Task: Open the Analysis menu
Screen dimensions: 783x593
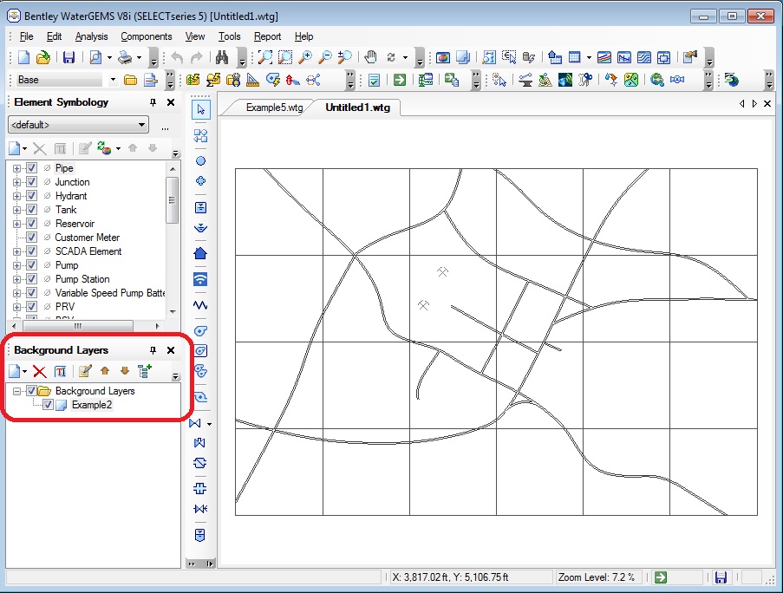Action: click(91, 36)
